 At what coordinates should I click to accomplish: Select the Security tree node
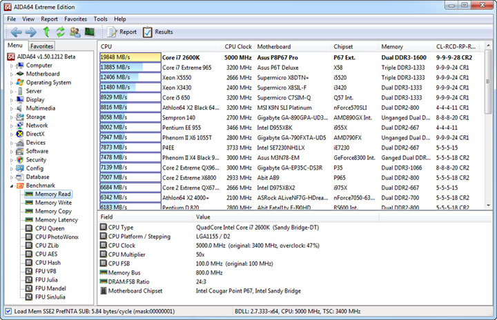click(x=36, y=160)
